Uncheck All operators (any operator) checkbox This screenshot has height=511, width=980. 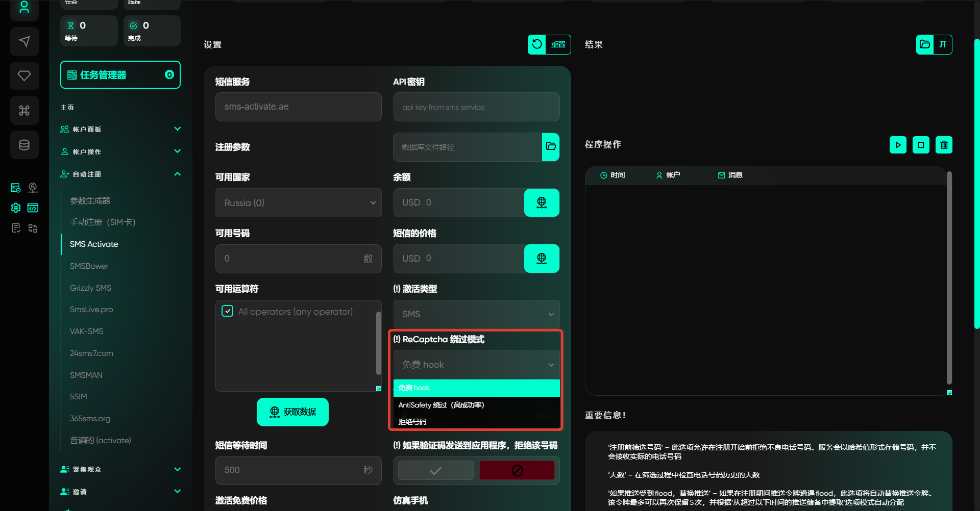click(x=228, y=311)
